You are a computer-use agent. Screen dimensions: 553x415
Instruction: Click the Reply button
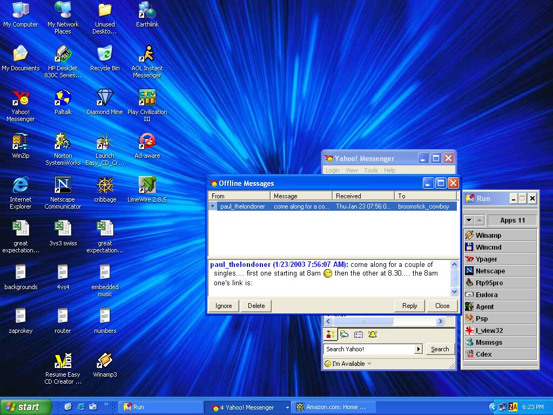(409, 306)
